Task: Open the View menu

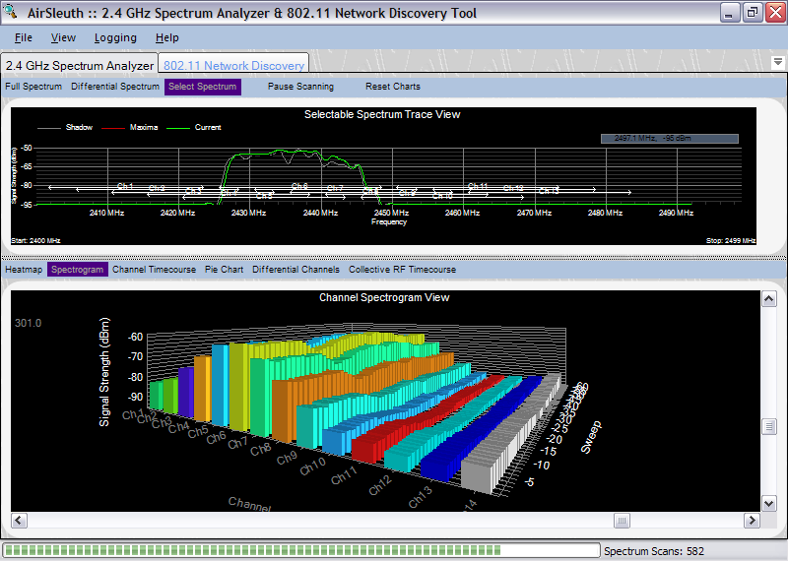Action: click(x=63, y=37)
